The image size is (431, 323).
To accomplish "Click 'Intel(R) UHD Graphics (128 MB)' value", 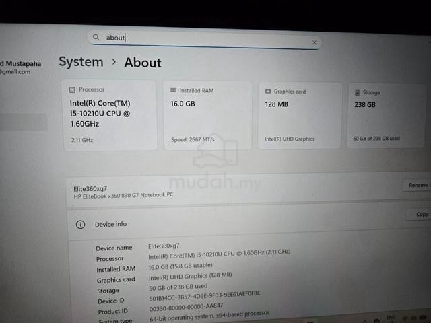I will tap(190, 277).
